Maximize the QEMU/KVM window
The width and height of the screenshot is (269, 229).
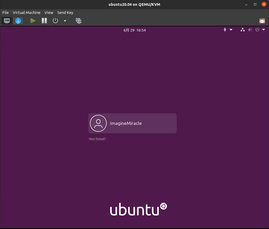pyautogui.click(x=255, y=4)
